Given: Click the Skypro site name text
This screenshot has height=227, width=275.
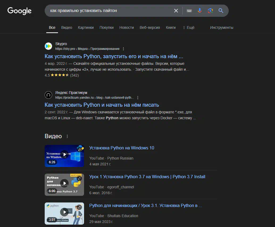Looking at the screenshot, I should (x=61, y=44).
